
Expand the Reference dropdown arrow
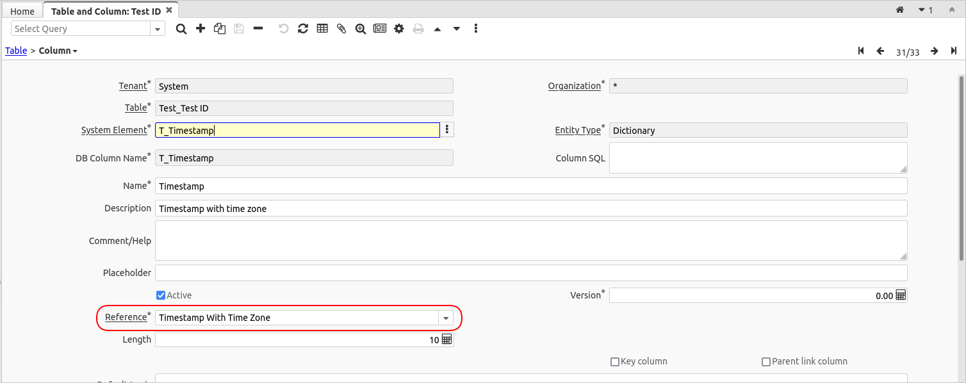coord(446,318)
